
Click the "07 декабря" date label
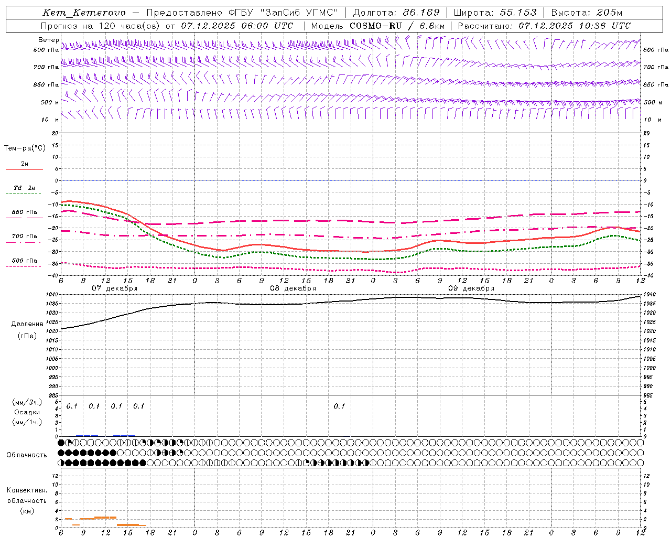(x=114, y=288)
